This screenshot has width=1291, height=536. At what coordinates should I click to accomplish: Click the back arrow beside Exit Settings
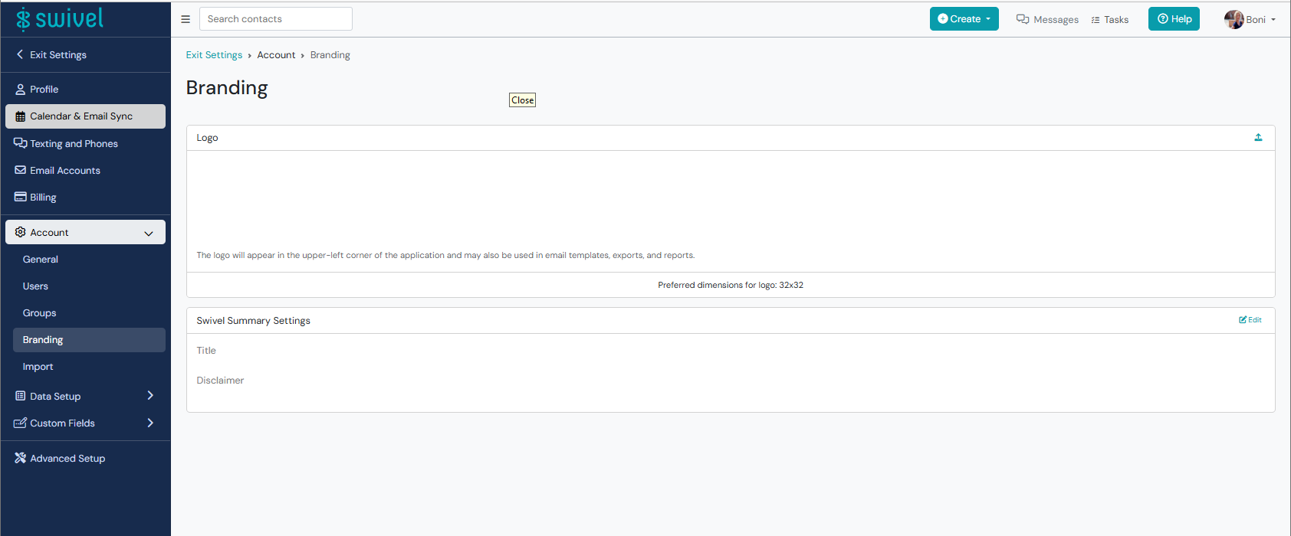click(20, 54)
